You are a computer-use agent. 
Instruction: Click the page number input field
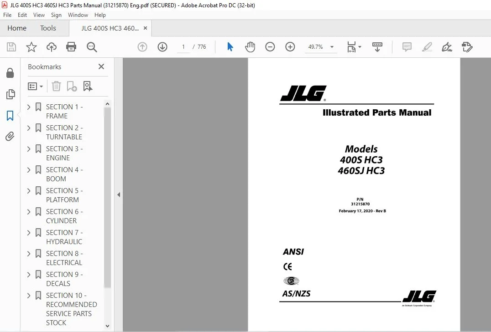183,47
